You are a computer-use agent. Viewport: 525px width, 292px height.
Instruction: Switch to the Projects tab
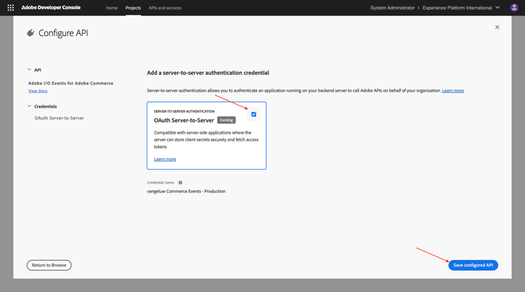click(133, 8)
